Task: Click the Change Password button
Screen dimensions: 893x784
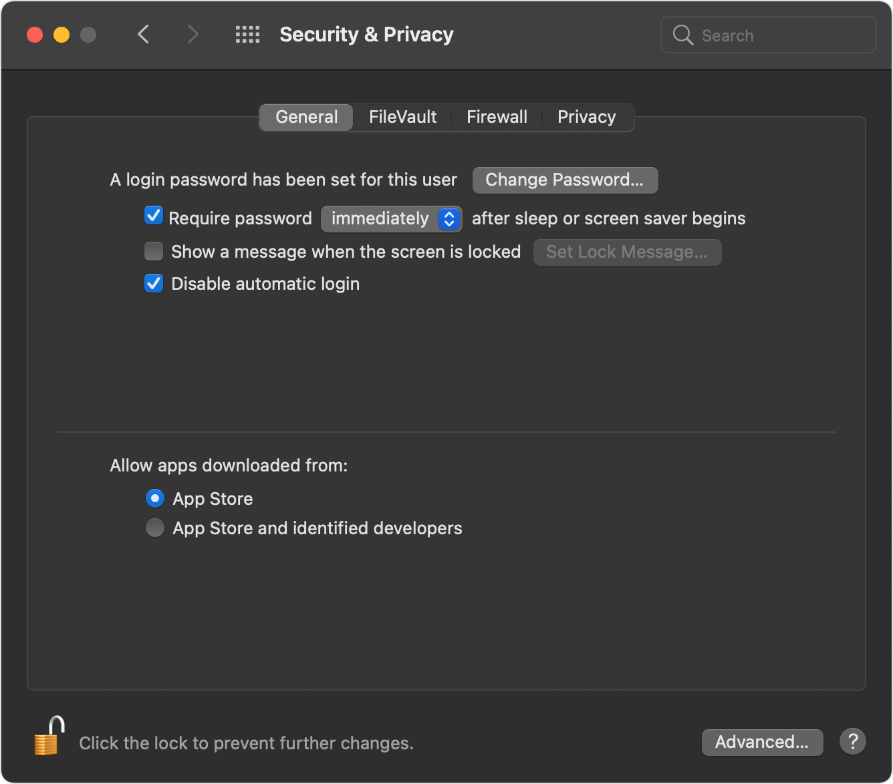Action: [x=565, y=180]
